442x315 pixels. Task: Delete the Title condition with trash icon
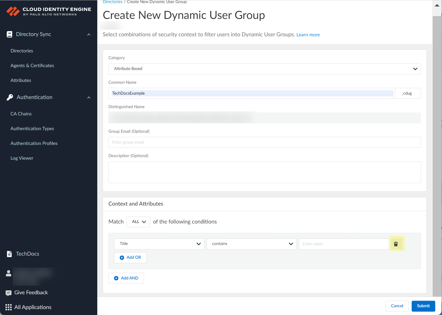coord(396,244)
